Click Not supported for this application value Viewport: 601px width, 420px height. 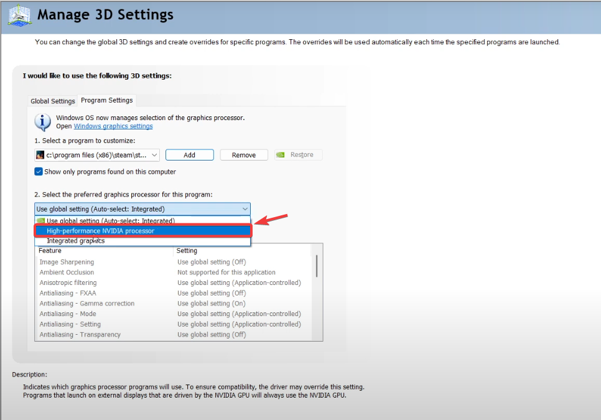pos(226,273)
